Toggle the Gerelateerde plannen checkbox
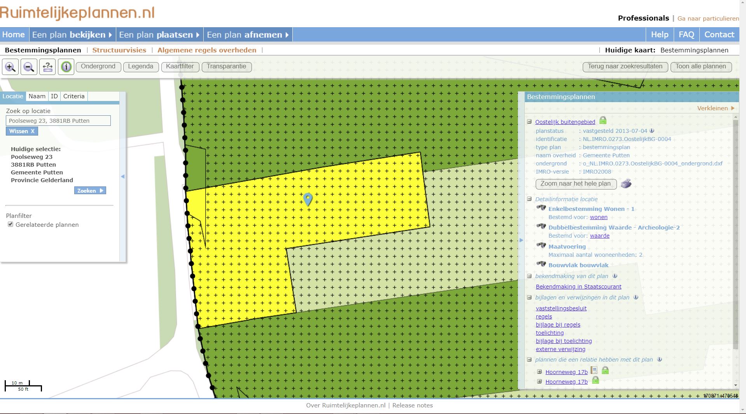Image resolution: width=746 pixels, height=414 pixels. (10, 224)
